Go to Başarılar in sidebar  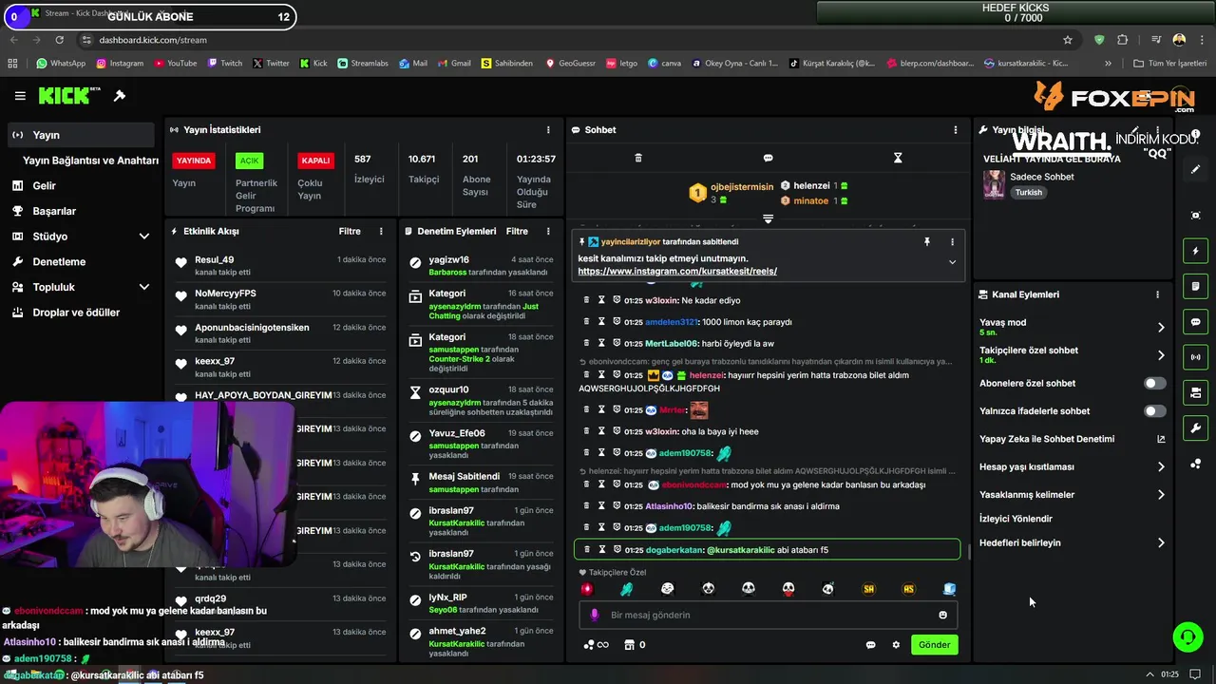pyautogui.click(x=54, y=211)
